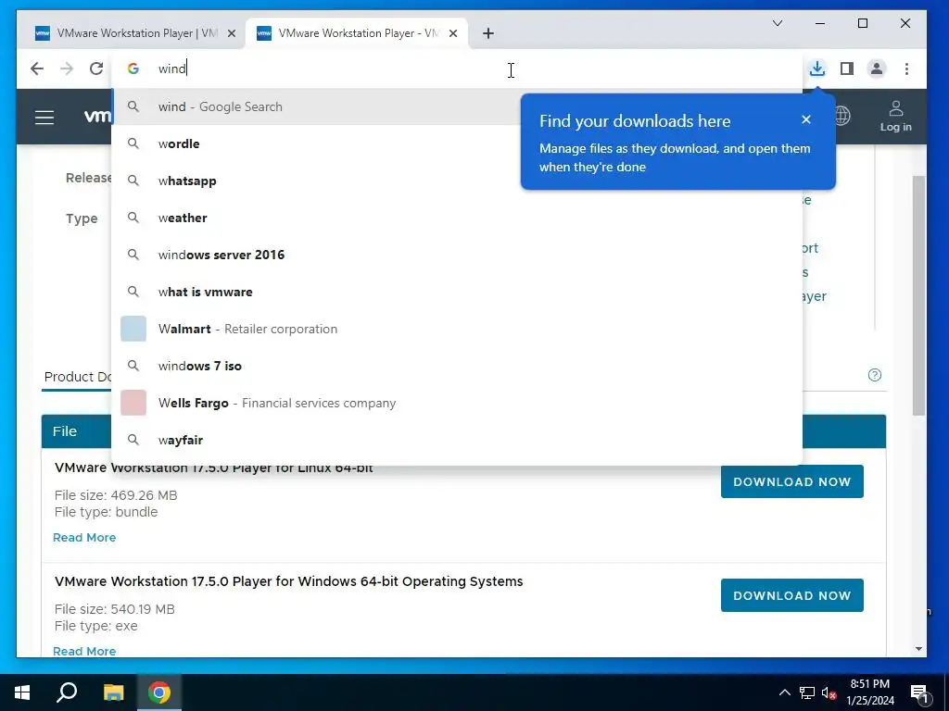The width and height of the screenshot is (949, 711).
Task: Open Windows taskbar search
Action: coord(67,692)
